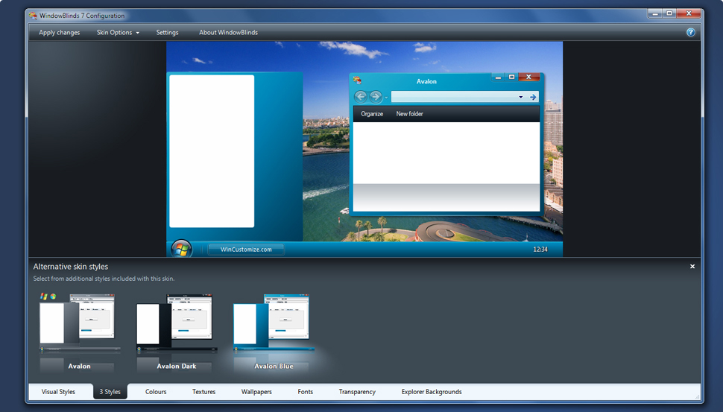Click the Avalon title text in preview window

426,81
